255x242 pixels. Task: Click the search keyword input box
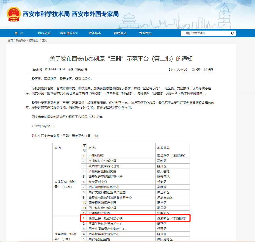click(206, 33)
